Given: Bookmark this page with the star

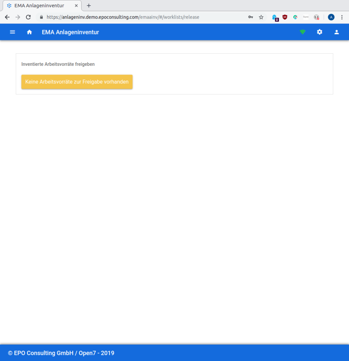Looking at the screenshot, I should pyautogui.click(x=261, y=17).
